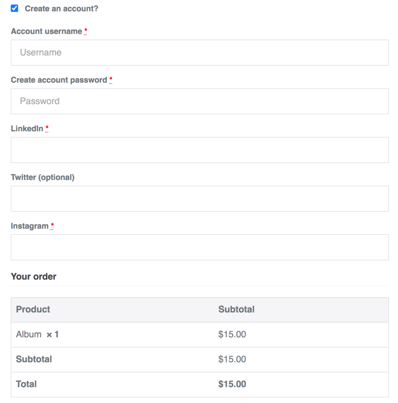398x403 pixels.
Task: Click the Your order heading
Action: 33,277
